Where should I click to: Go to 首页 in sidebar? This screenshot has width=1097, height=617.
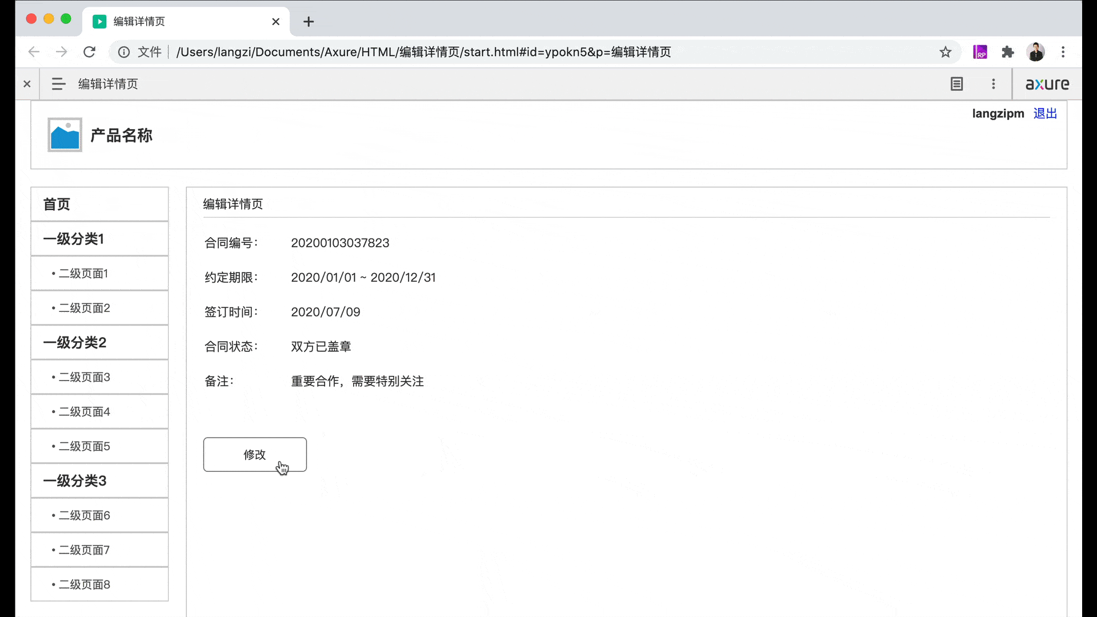tap(99, 205)
